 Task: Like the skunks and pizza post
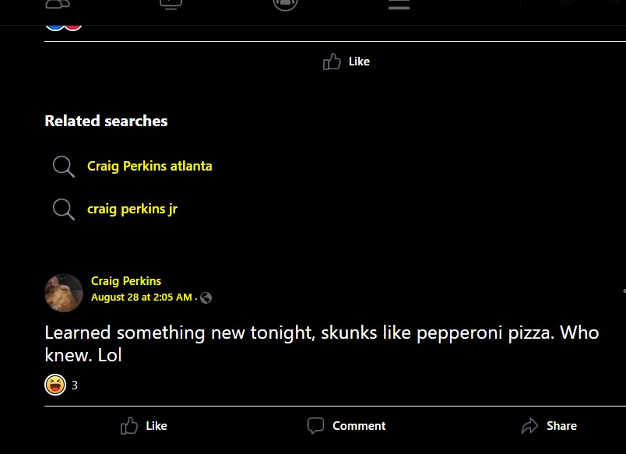point(144,426)
